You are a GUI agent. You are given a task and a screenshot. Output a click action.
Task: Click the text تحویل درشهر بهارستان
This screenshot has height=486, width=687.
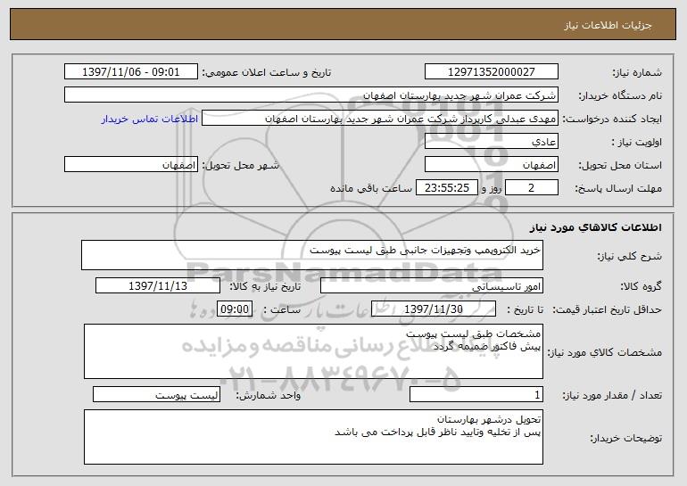[489, 419]
